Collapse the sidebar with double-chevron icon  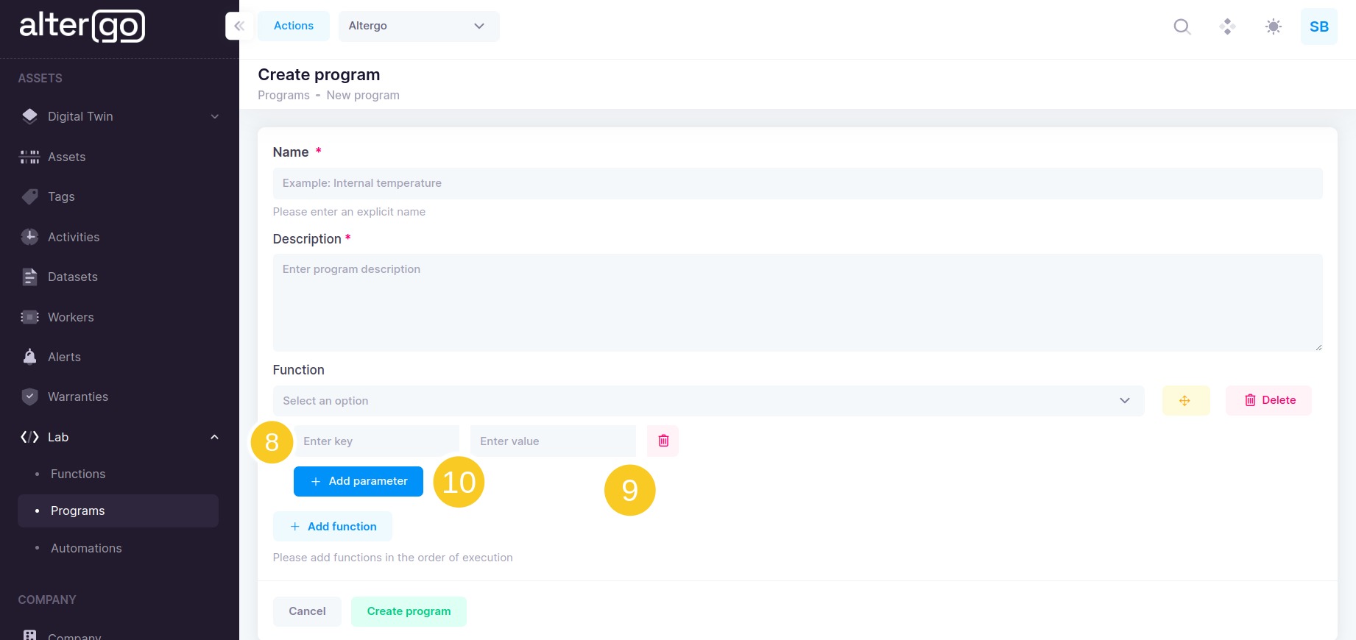239,26
